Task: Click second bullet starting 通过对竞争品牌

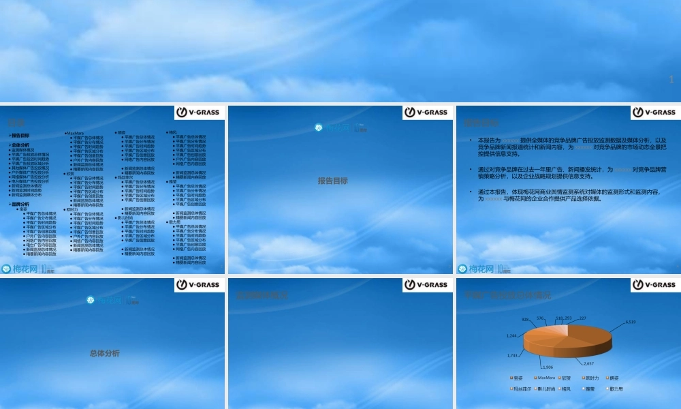Action: [571, 173]
